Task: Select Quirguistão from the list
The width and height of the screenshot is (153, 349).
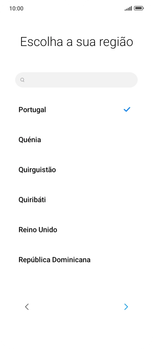Action: (37, 170)
